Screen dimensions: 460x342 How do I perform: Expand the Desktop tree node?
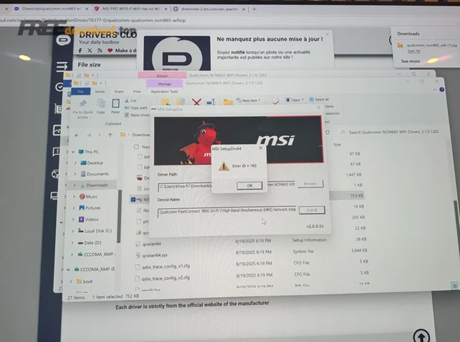(x=76, y=163)
